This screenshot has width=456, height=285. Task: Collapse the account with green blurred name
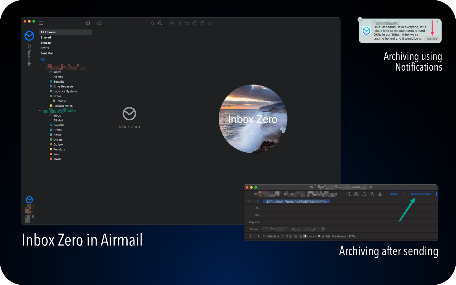pos(40,111)
